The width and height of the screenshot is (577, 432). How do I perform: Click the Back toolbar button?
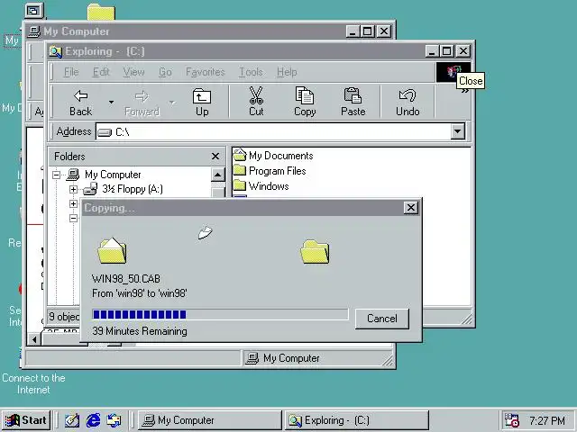click(80, 103)
